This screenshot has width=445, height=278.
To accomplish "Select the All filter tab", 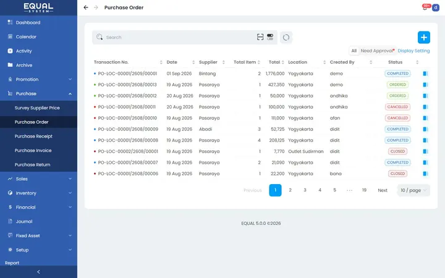I will (354, 51).
